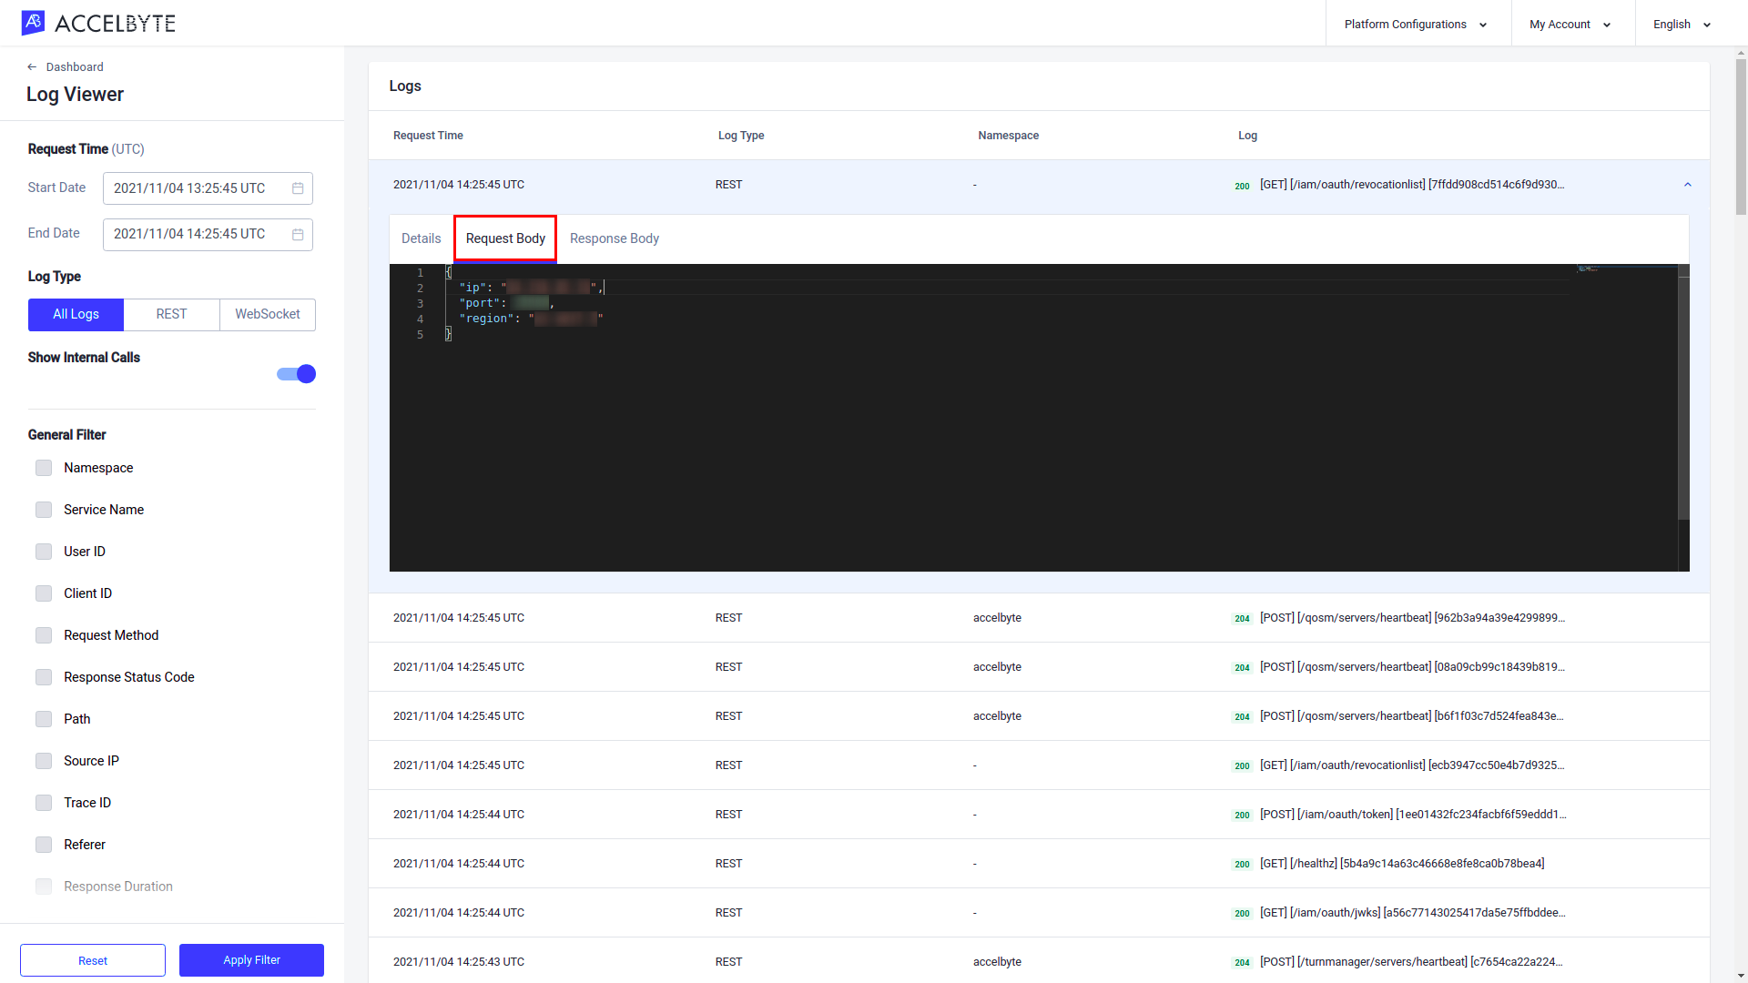Expand the English language dropdown
This screenshot has height=983, width=1748.
pyautogui.click(x=1681, y=24)
